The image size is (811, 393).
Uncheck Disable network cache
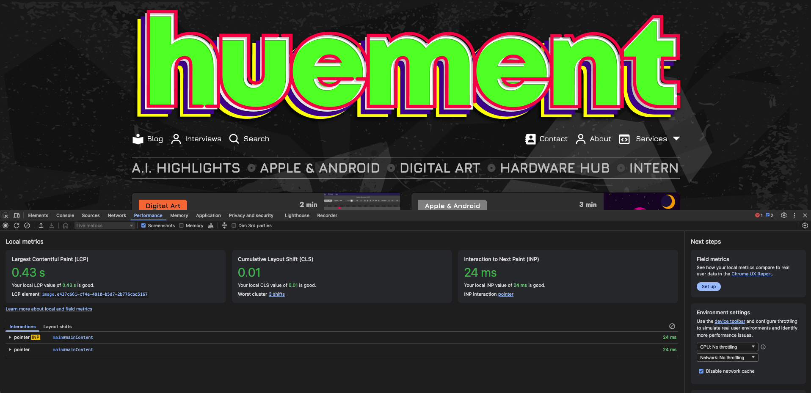point(701,371)
